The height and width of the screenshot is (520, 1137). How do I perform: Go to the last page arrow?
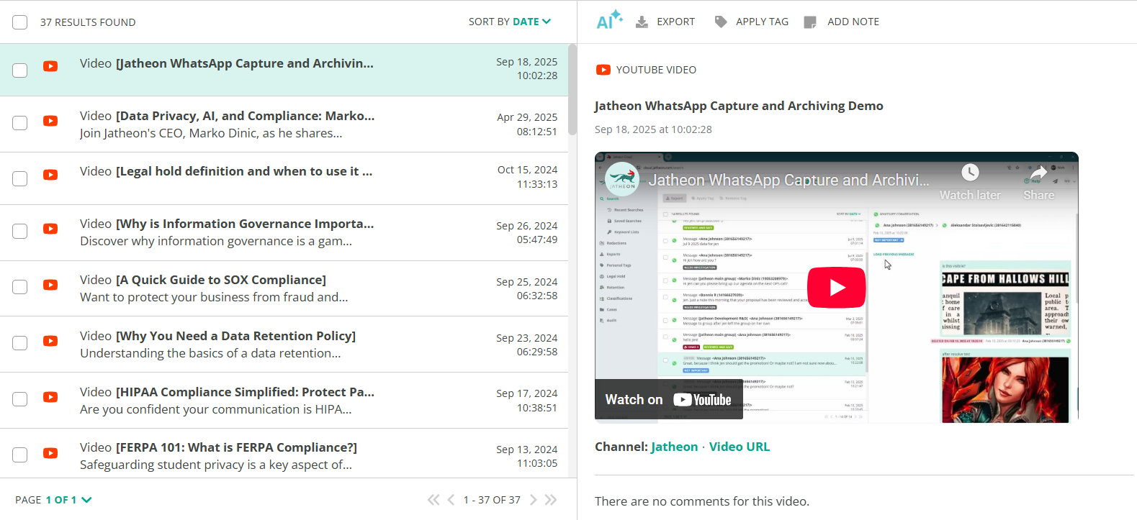551,500
